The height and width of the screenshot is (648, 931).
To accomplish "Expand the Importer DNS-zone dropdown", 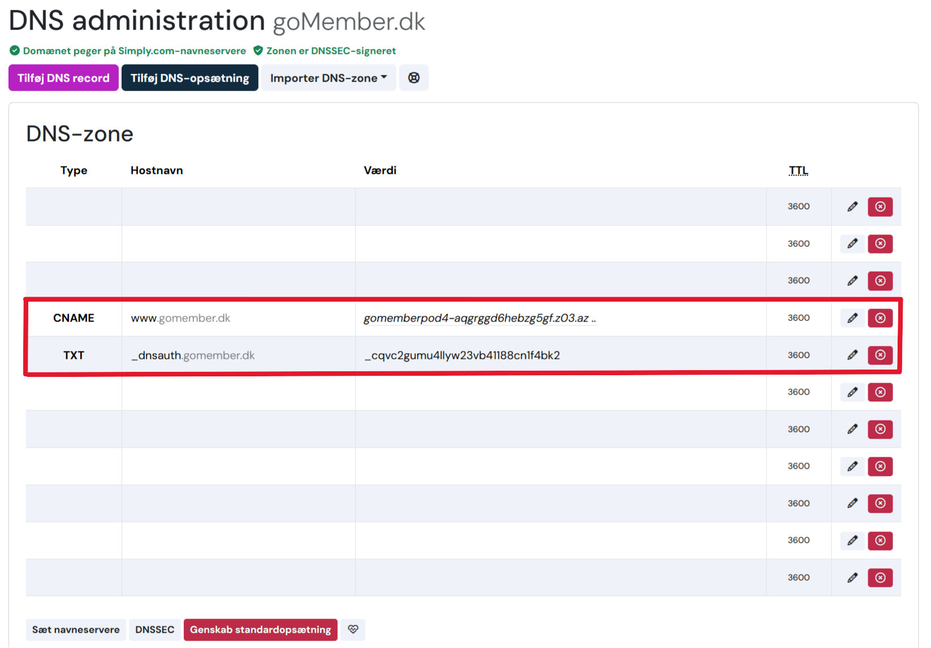I will [x=329, y=78].
